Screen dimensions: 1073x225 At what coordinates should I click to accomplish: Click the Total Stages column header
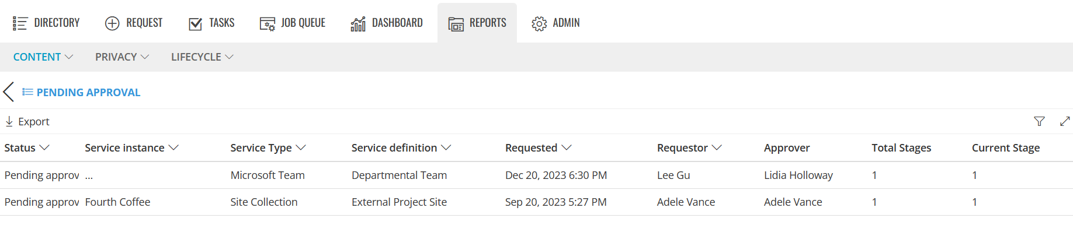click(x=901, y=148)
